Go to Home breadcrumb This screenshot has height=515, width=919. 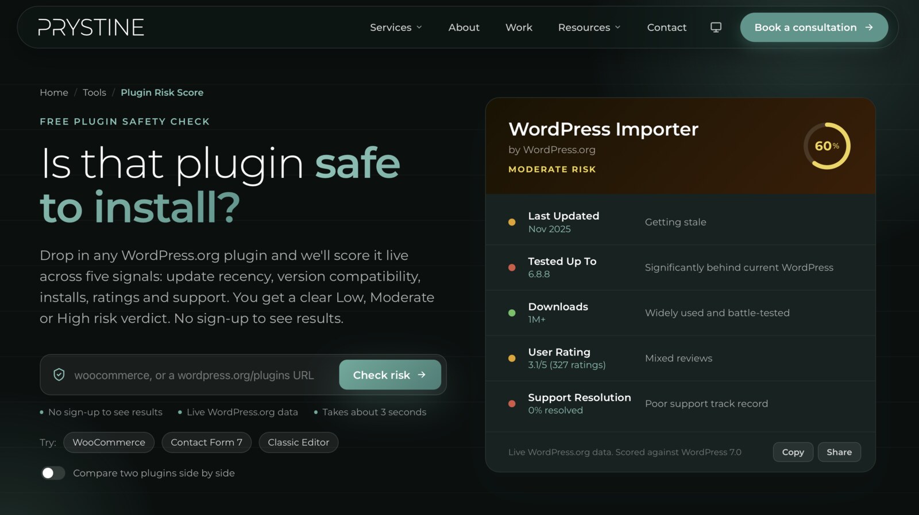tap(54, 92)
